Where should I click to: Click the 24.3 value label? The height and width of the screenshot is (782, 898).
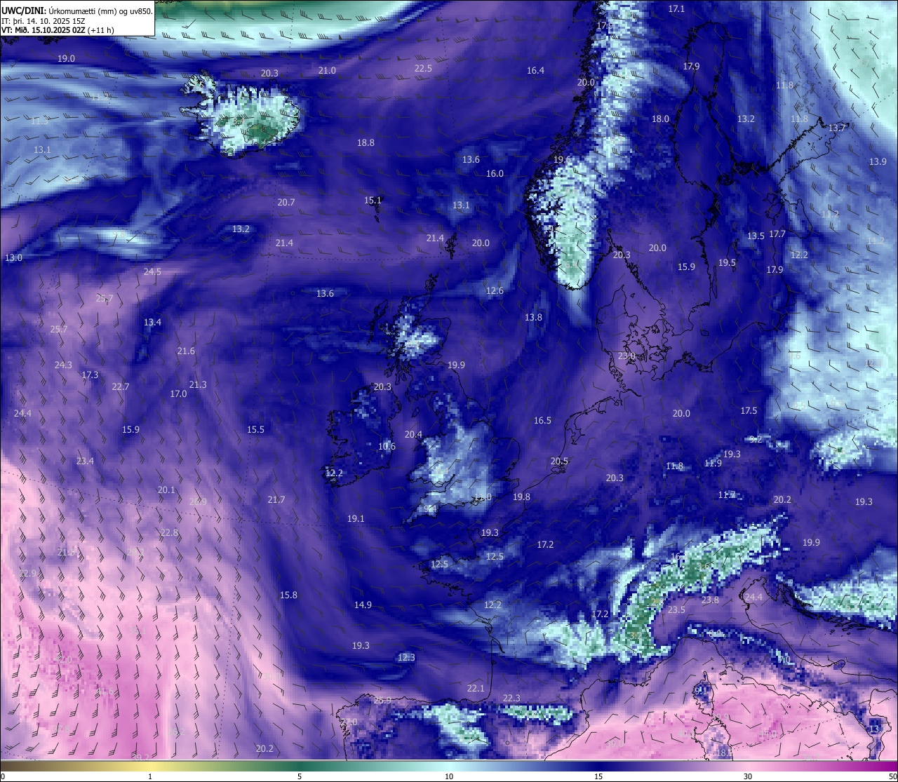(63, 365)
